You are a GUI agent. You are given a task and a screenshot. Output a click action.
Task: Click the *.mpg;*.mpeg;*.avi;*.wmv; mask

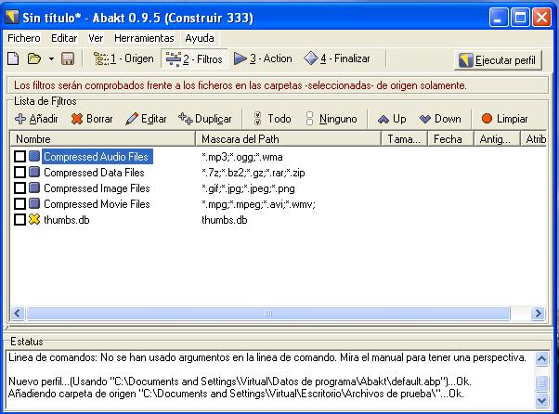pyautogui.click(x=258, y=204)
